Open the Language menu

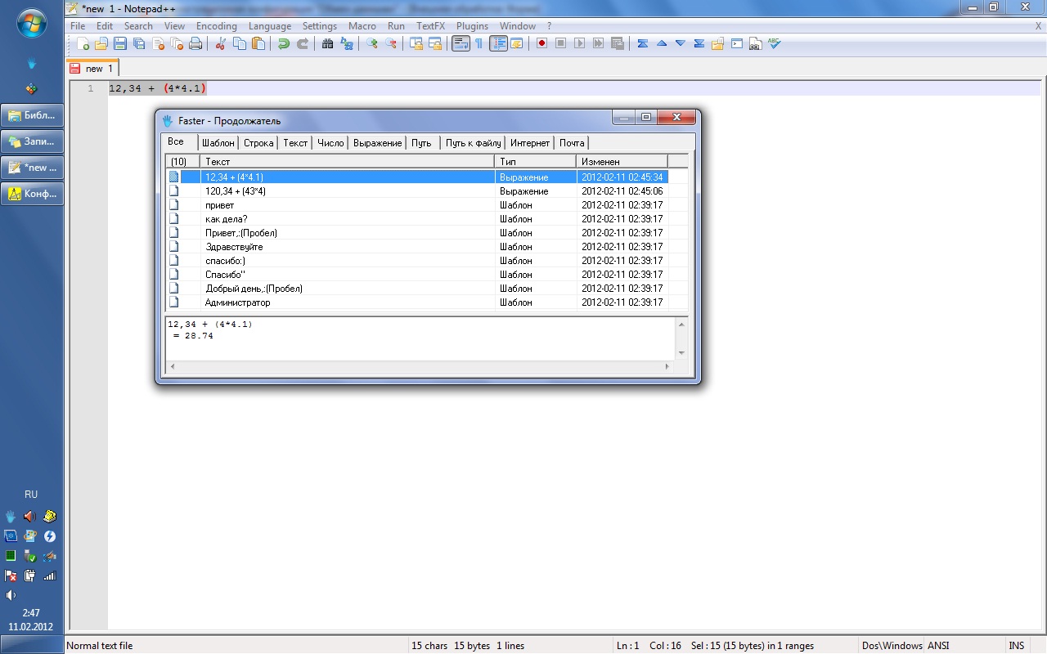tap(270, 26)
